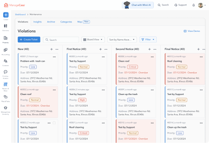Tick the checkbox on ticket #0003

(x=54, y=123)
